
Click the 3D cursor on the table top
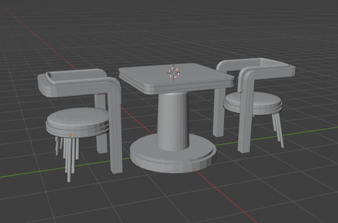point(174,73)
